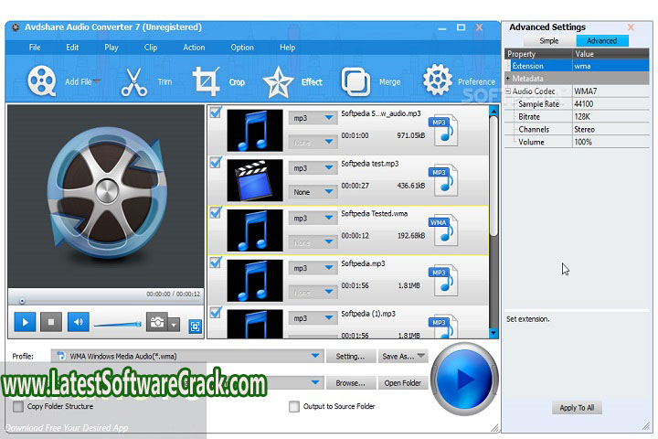658x439 pixels.
Task: Open Preference gear icon
Action: 437,80
